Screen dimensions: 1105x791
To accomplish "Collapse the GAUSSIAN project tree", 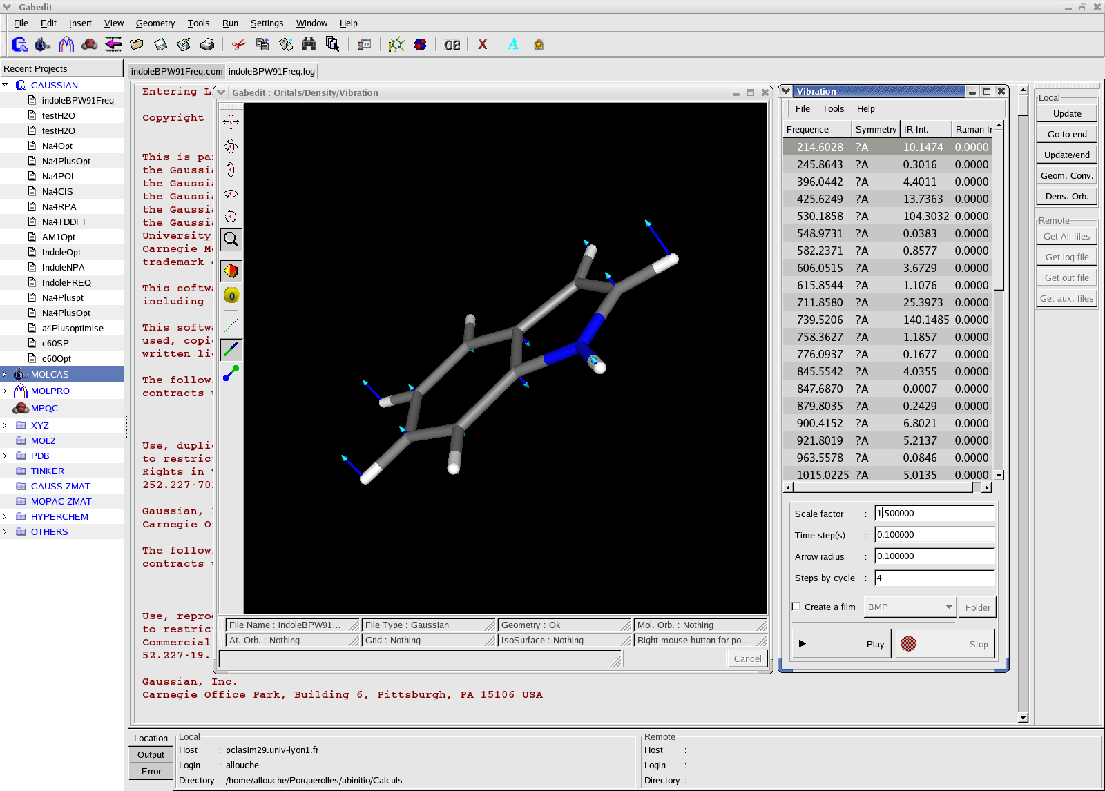I will pos(5,85).
